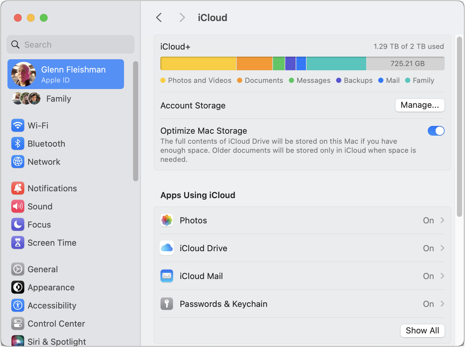
Task: Expand Passwords & Keychain row chevron
Action: 442,304
